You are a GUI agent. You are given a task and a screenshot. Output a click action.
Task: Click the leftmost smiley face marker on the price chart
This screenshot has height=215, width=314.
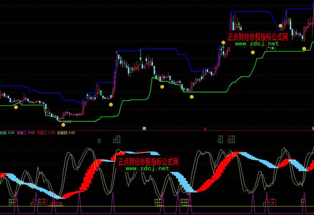(16, 107)
